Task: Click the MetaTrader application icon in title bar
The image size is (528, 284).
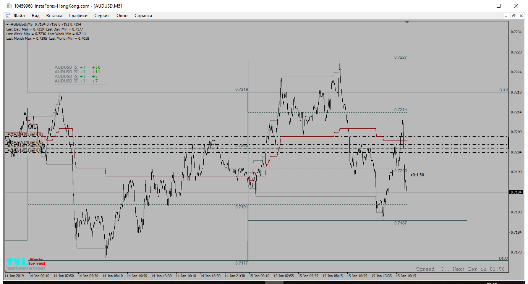Action: pos(9,6)
